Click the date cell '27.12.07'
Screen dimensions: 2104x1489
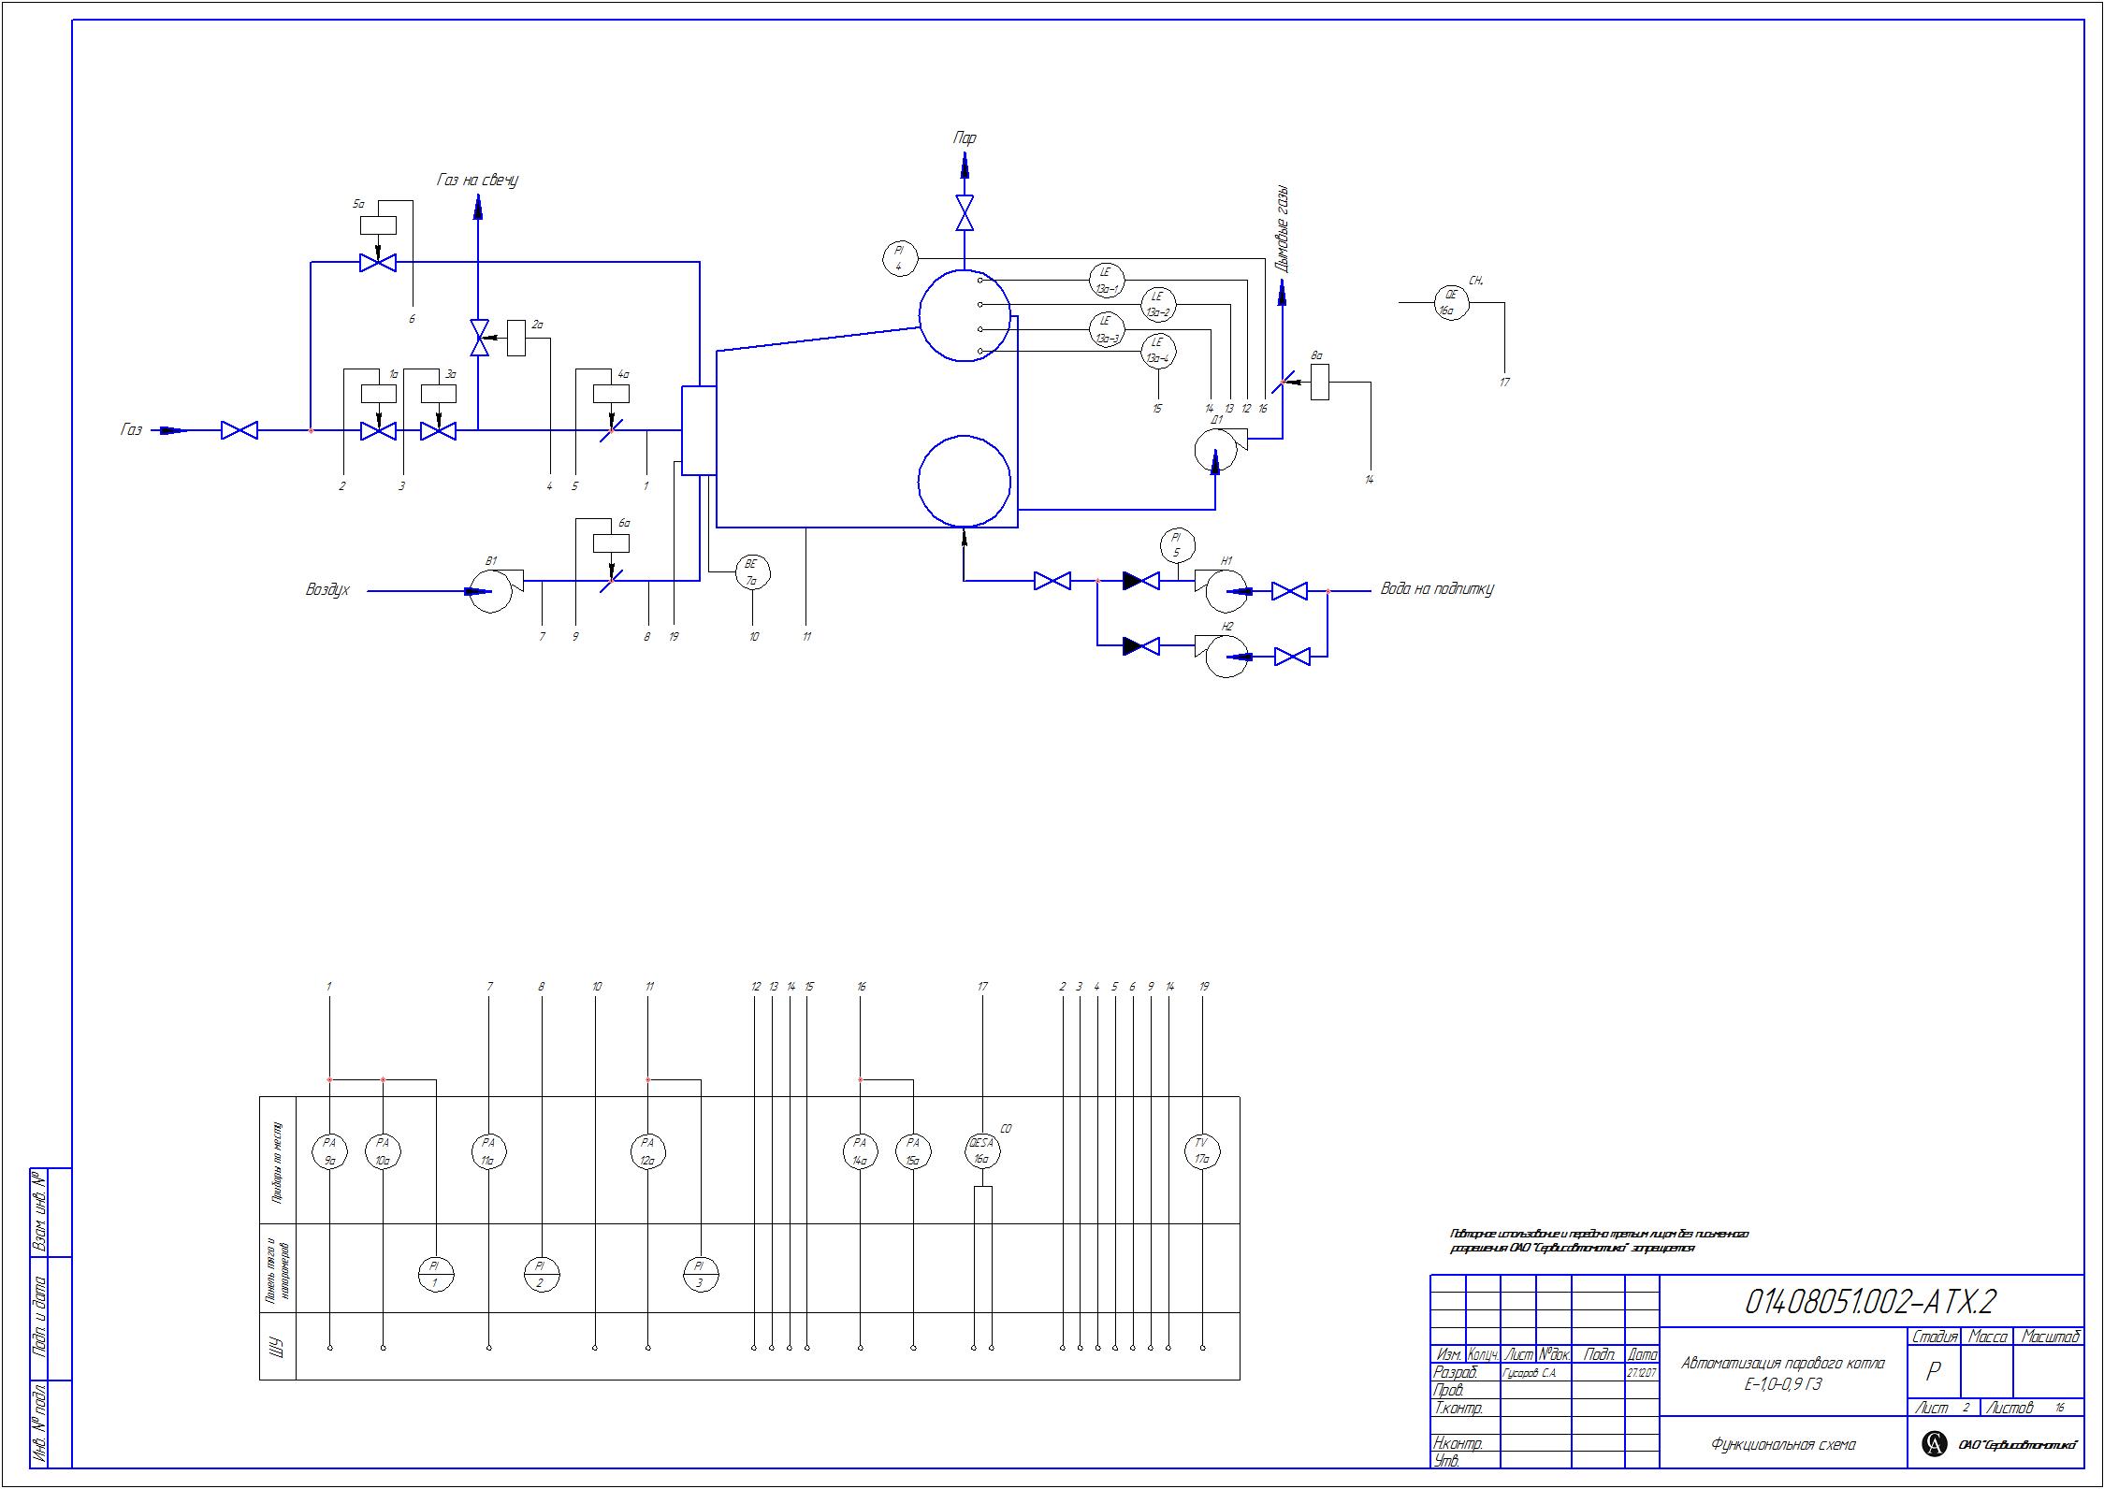1642,1373
